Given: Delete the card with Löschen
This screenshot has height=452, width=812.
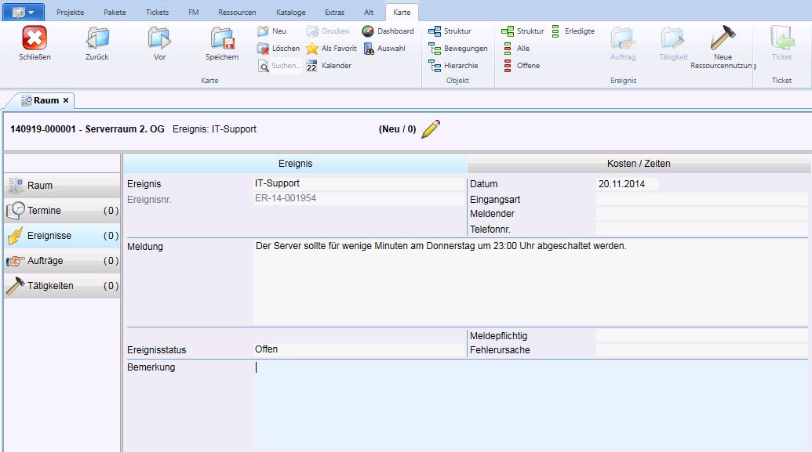Looking at the screenshot, I should [x=278, y=48].
